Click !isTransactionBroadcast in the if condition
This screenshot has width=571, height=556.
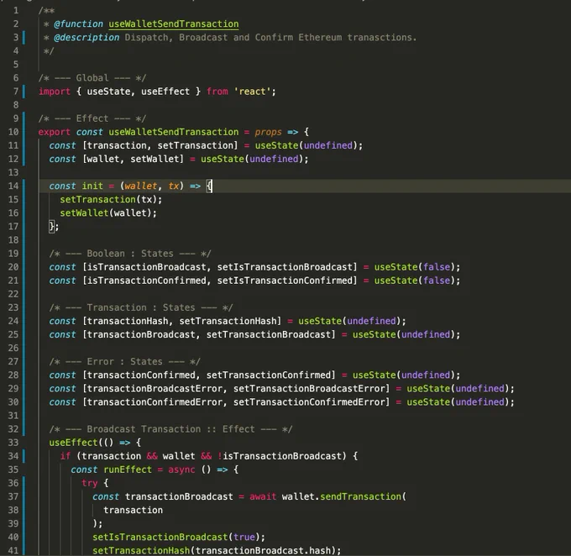coord(280,456)
